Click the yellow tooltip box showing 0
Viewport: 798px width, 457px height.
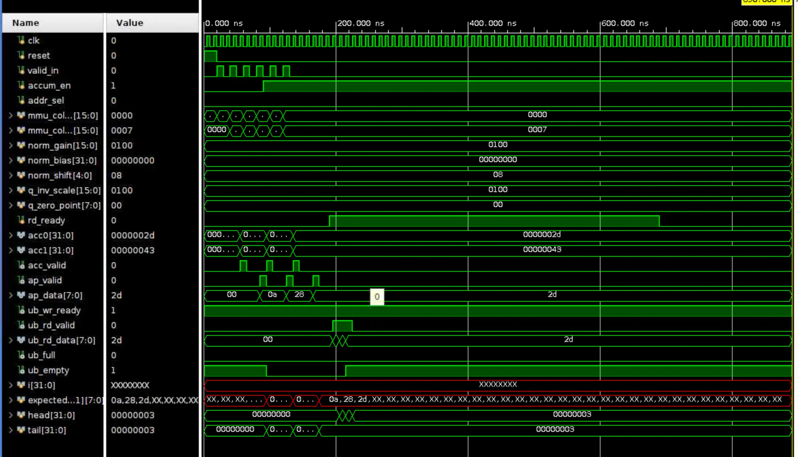point(377,297)
